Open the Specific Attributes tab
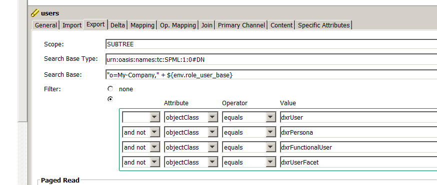Viewport: 437px width, 185px height. (x=324, y=25)
